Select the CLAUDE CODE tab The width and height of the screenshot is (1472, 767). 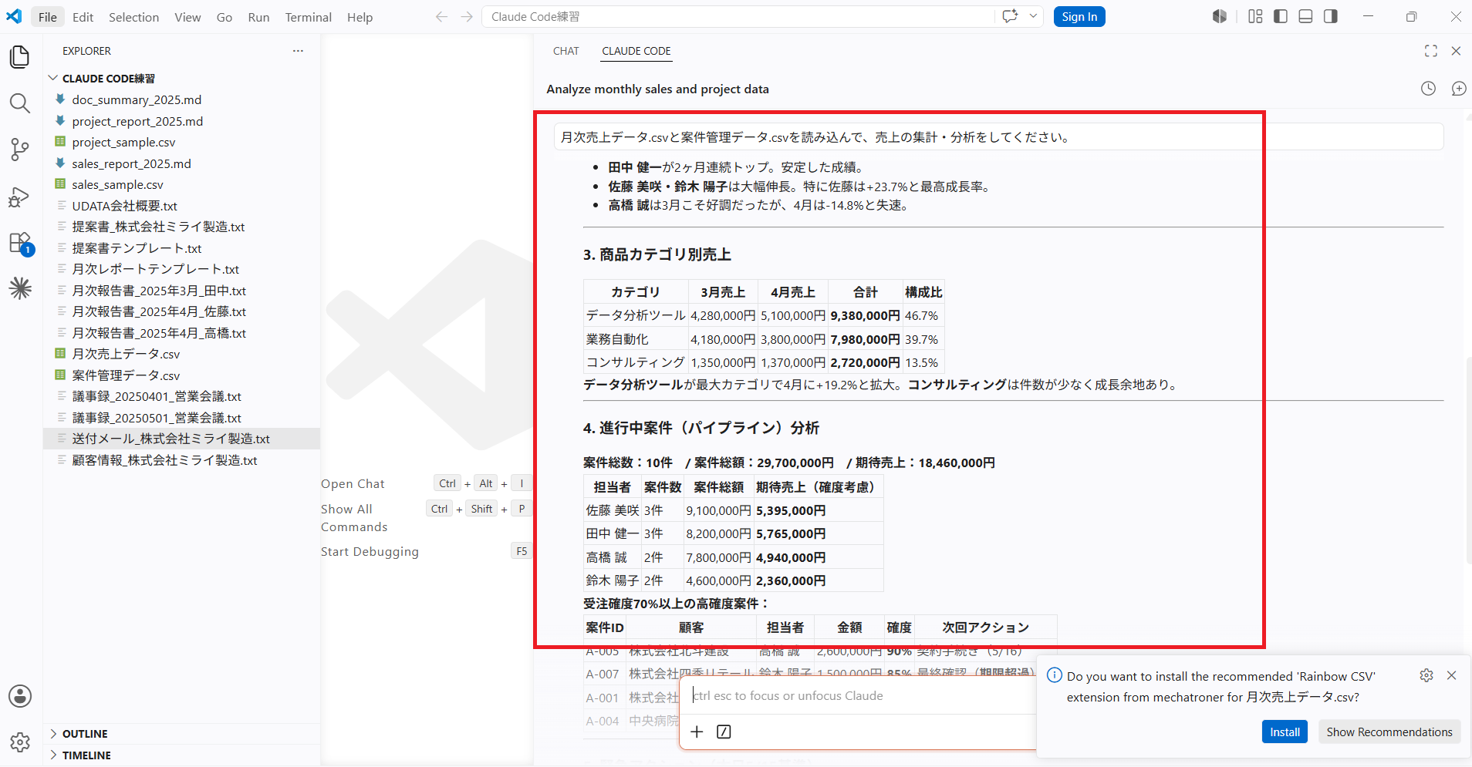636,51
